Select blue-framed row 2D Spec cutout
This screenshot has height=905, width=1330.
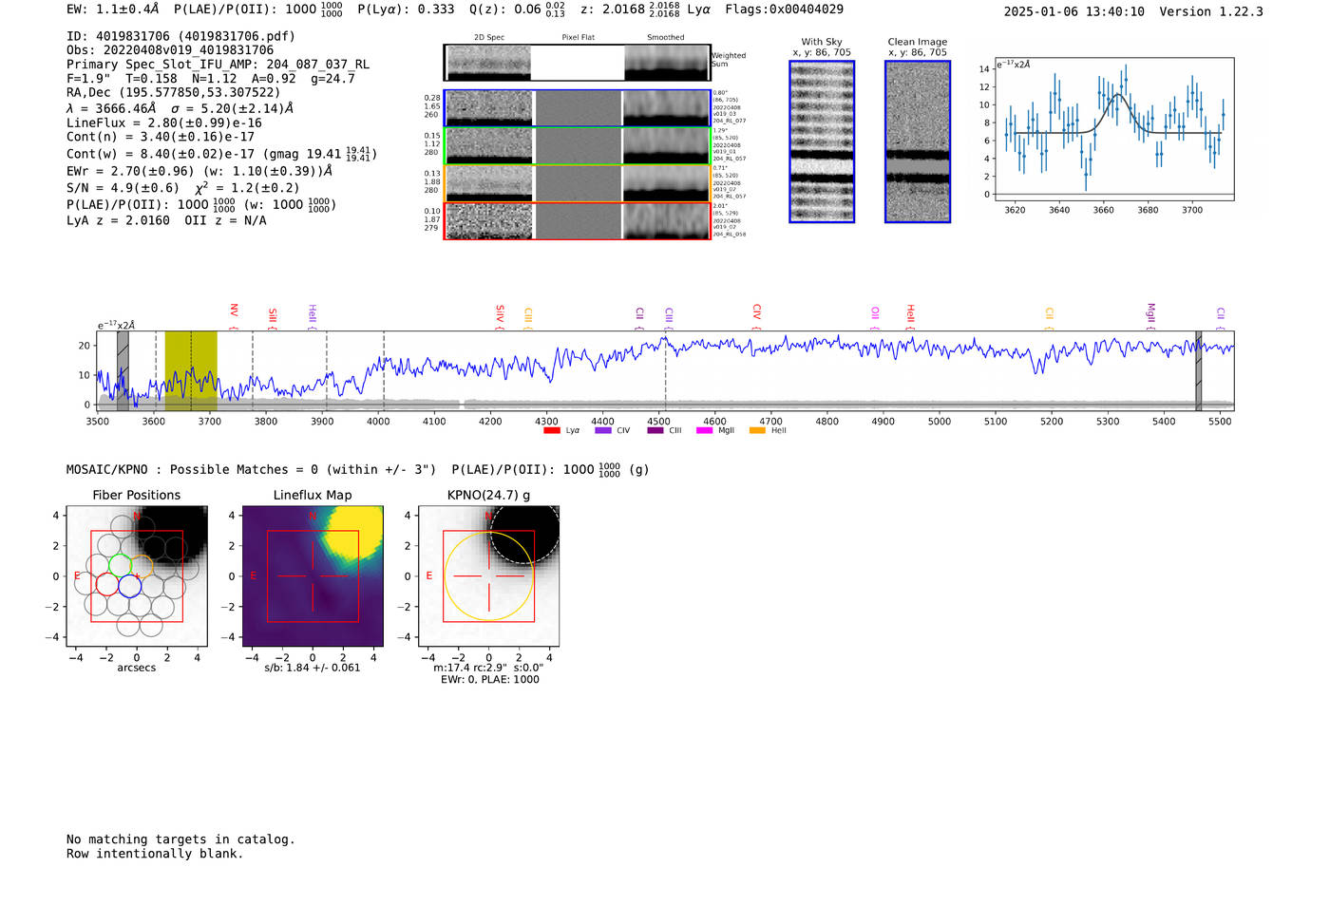pyautogui.click(x=488, y=108)
